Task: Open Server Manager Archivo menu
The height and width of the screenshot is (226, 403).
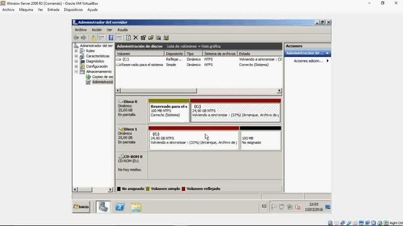Action: (x=81, y=30)
